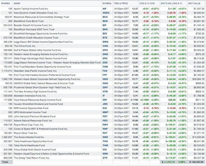Open the ARDC ticker link

(106, 13)
